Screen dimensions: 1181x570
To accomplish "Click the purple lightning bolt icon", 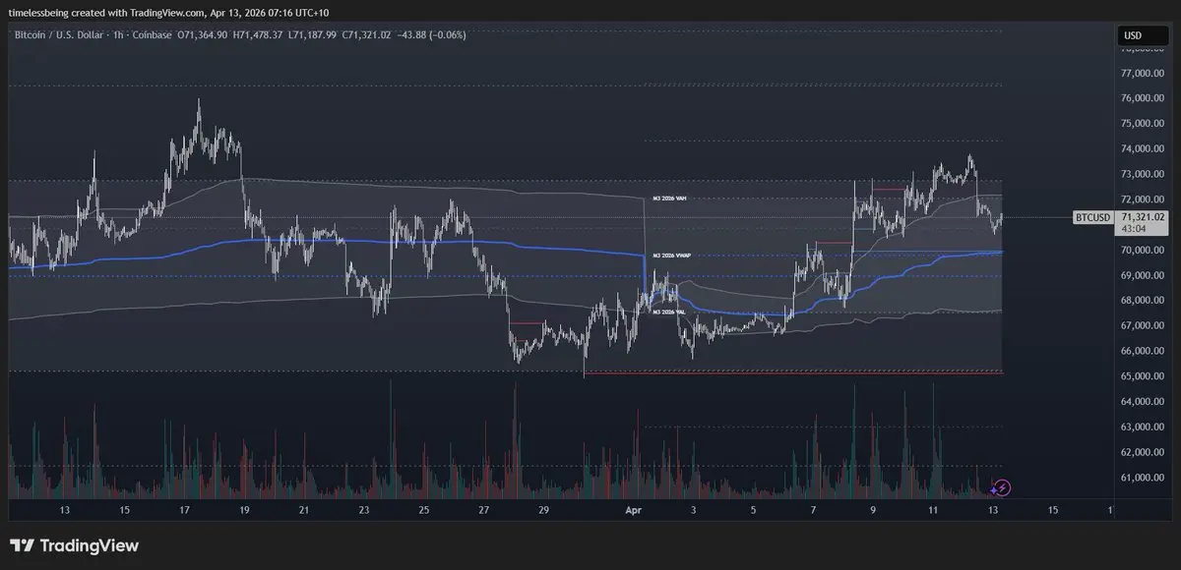I will pyautogui.click(x=1001, y=486).
